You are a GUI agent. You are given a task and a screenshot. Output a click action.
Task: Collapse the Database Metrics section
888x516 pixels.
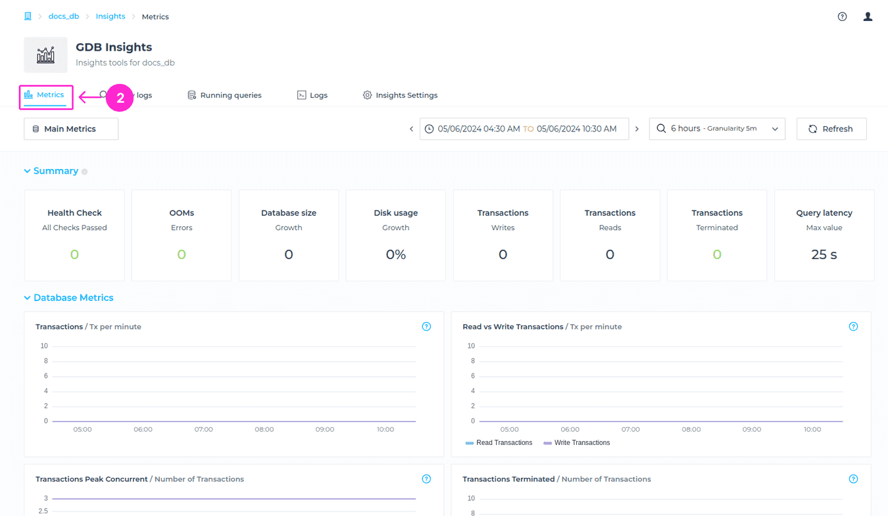click(68, 298)
